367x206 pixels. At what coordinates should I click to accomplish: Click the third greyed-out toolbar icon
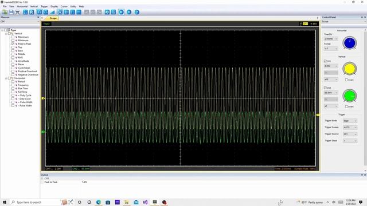99,12
